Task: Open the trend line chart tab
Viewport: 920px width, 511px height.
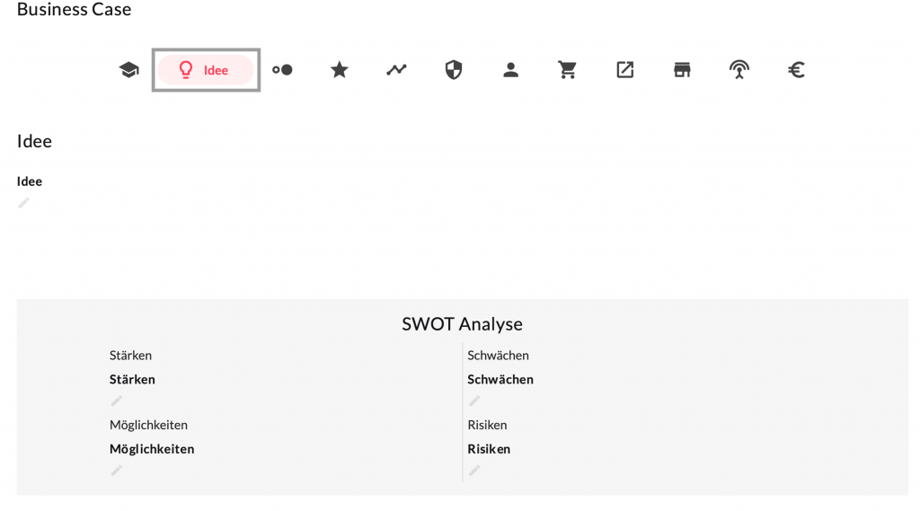Action: pyautogui.click(x=396, y=70)
